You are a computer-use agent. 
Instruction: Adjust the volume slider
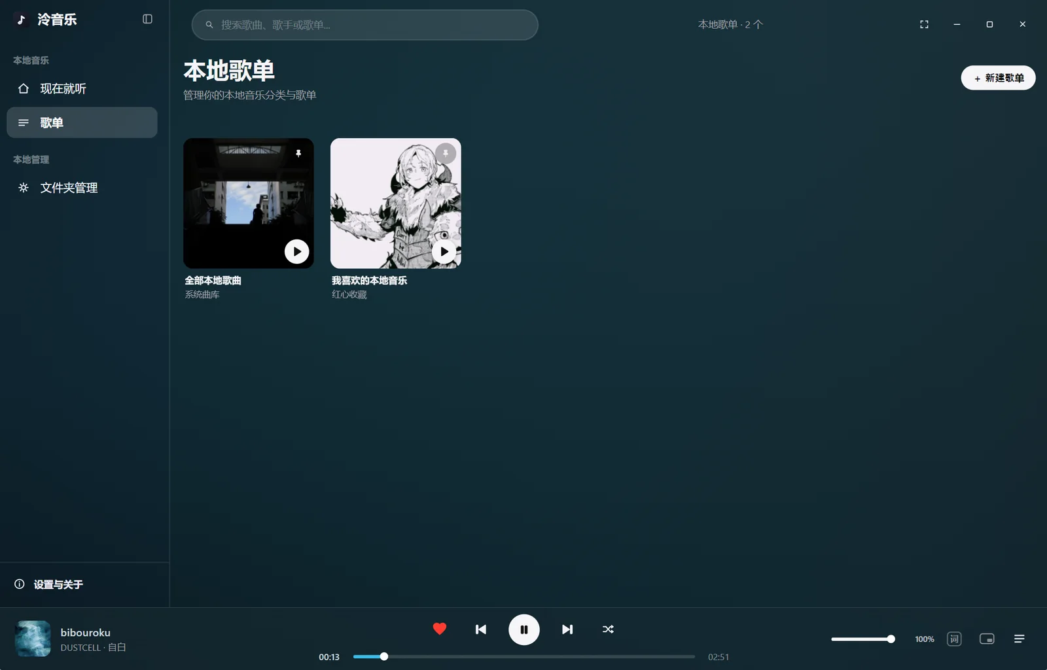coord(863,639)
